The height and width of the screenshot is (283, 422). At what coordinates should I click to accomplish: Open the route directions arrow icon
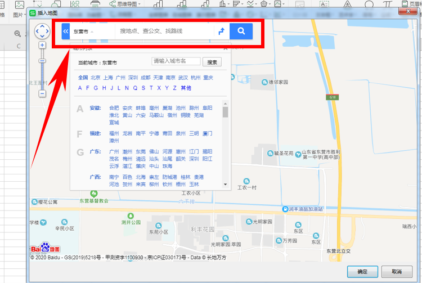(221, 31)
